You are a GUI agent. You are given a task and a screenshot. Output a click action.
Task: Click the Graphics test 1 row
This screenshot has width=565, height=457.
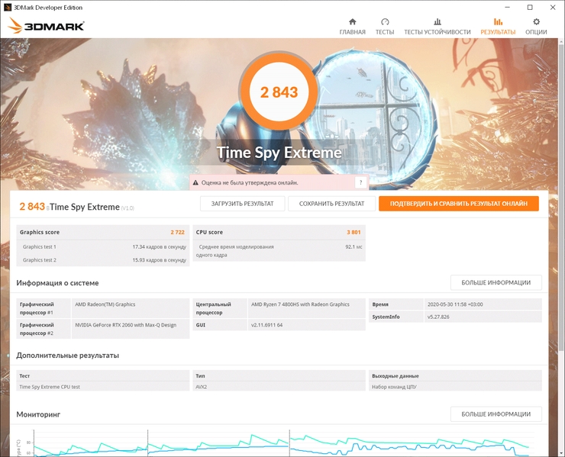point(103,246)
